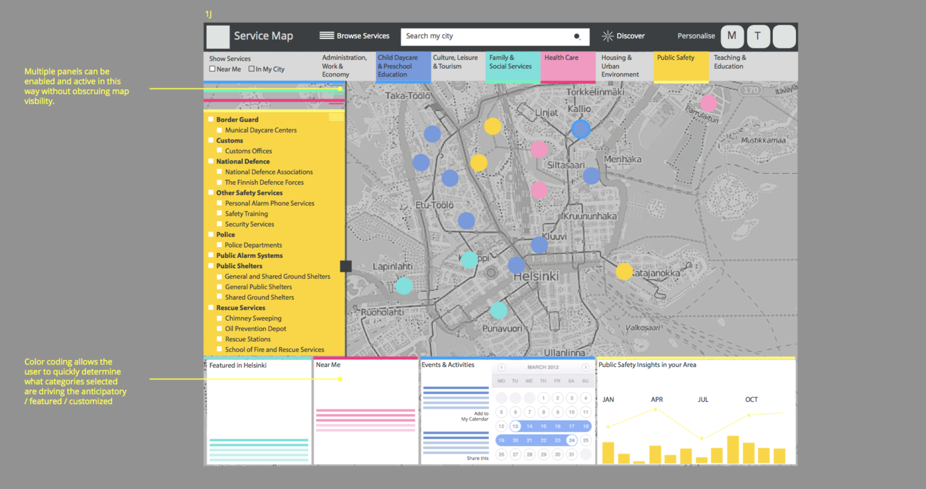Image resolution: width=926 pixels, height=489 pixels.
Task: Open the Near Me card
Action: (x=366, y=412)
